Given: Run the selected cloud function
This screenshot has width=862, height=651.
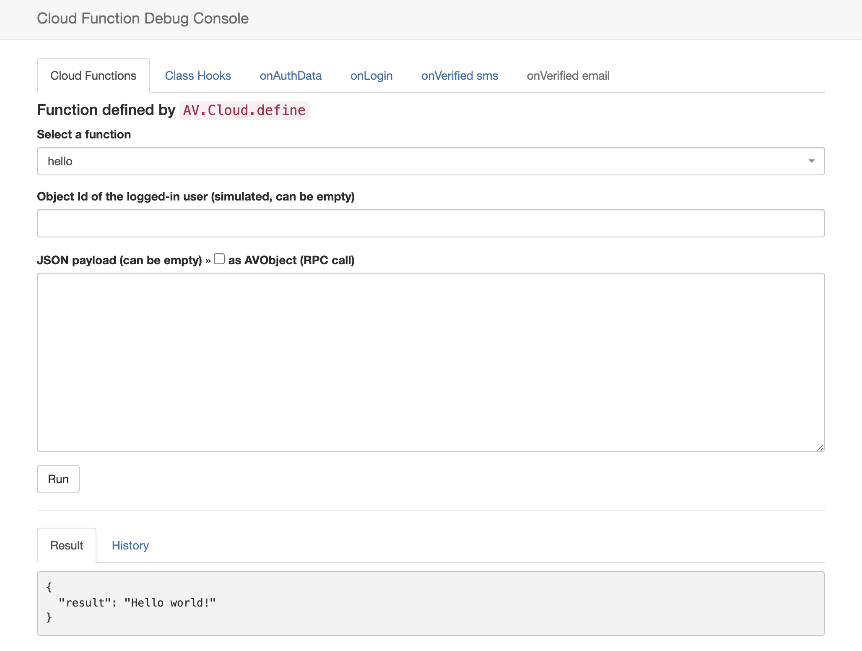Looking at the screenshot, I should point(58,479).
